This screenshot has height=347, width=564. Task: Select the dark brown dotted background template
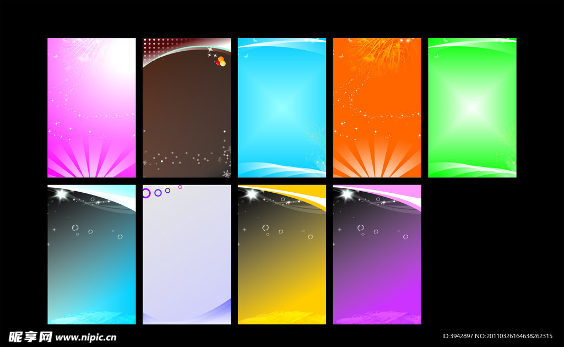click(x=187, y=107)
